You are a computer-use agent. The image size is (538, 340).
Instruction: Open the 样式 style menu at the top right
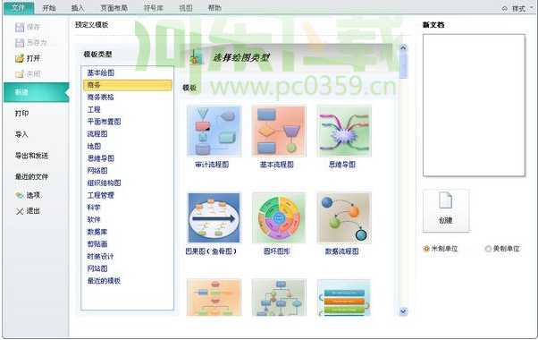pyautogui.click(x=518, y=9)
